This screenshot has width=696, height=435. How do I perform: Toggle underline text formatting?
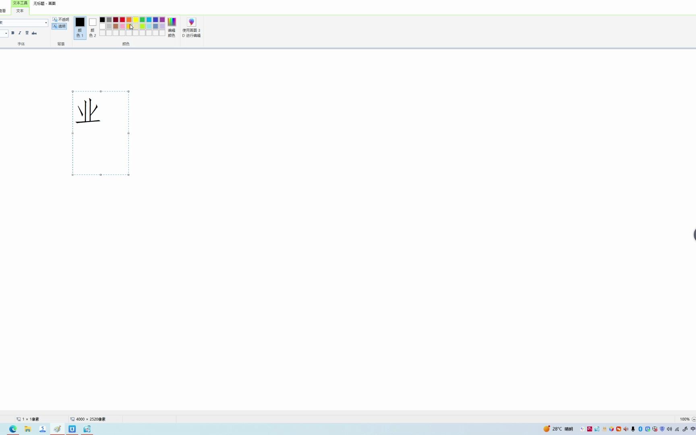pyautogui.click(x=27, y=33)
